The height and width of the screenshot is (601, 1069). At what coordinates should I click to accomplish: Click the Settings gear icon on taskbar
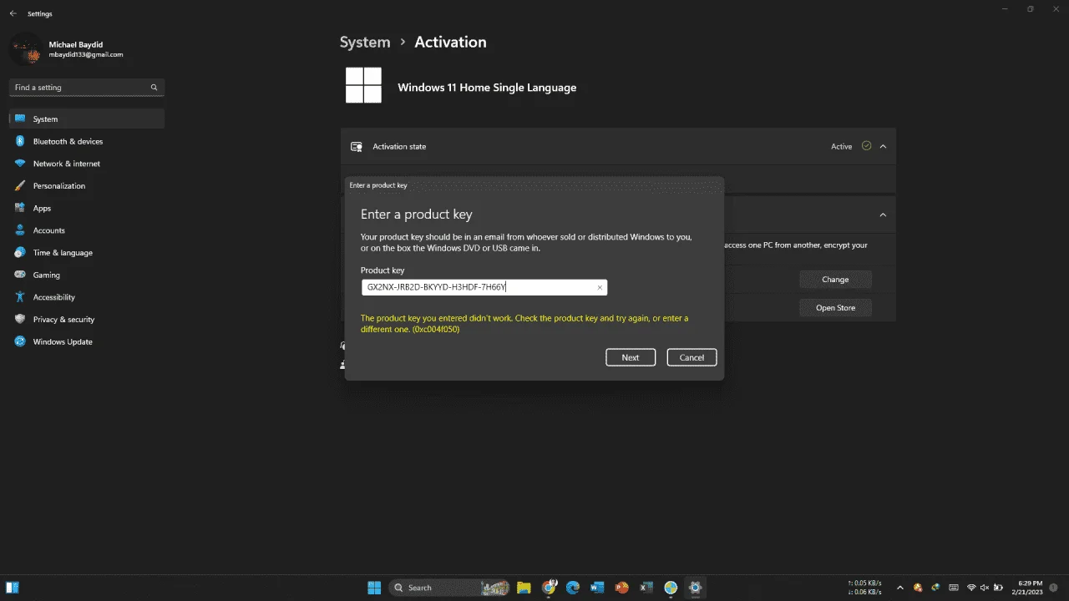coord(695,588)
